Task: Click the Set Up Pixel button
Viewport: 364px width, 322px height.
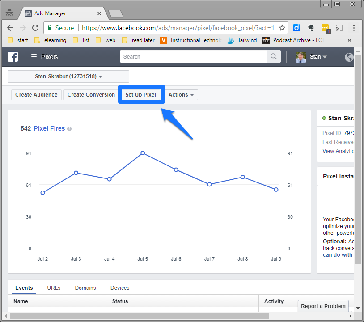Action: (x=140, y=95)
